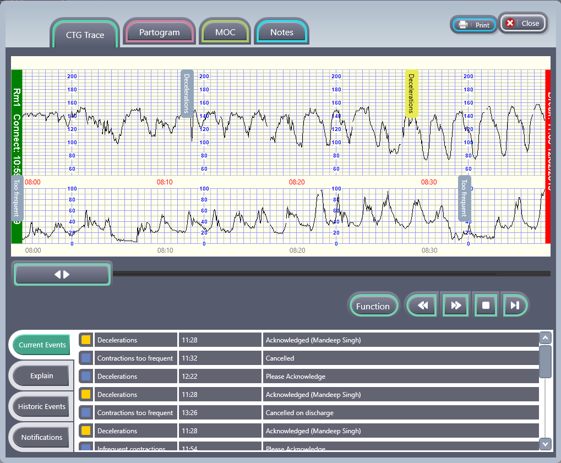Click the trace timeline scroll handle
The height and width of the screenshot is (463, 561).
(62, 274)
